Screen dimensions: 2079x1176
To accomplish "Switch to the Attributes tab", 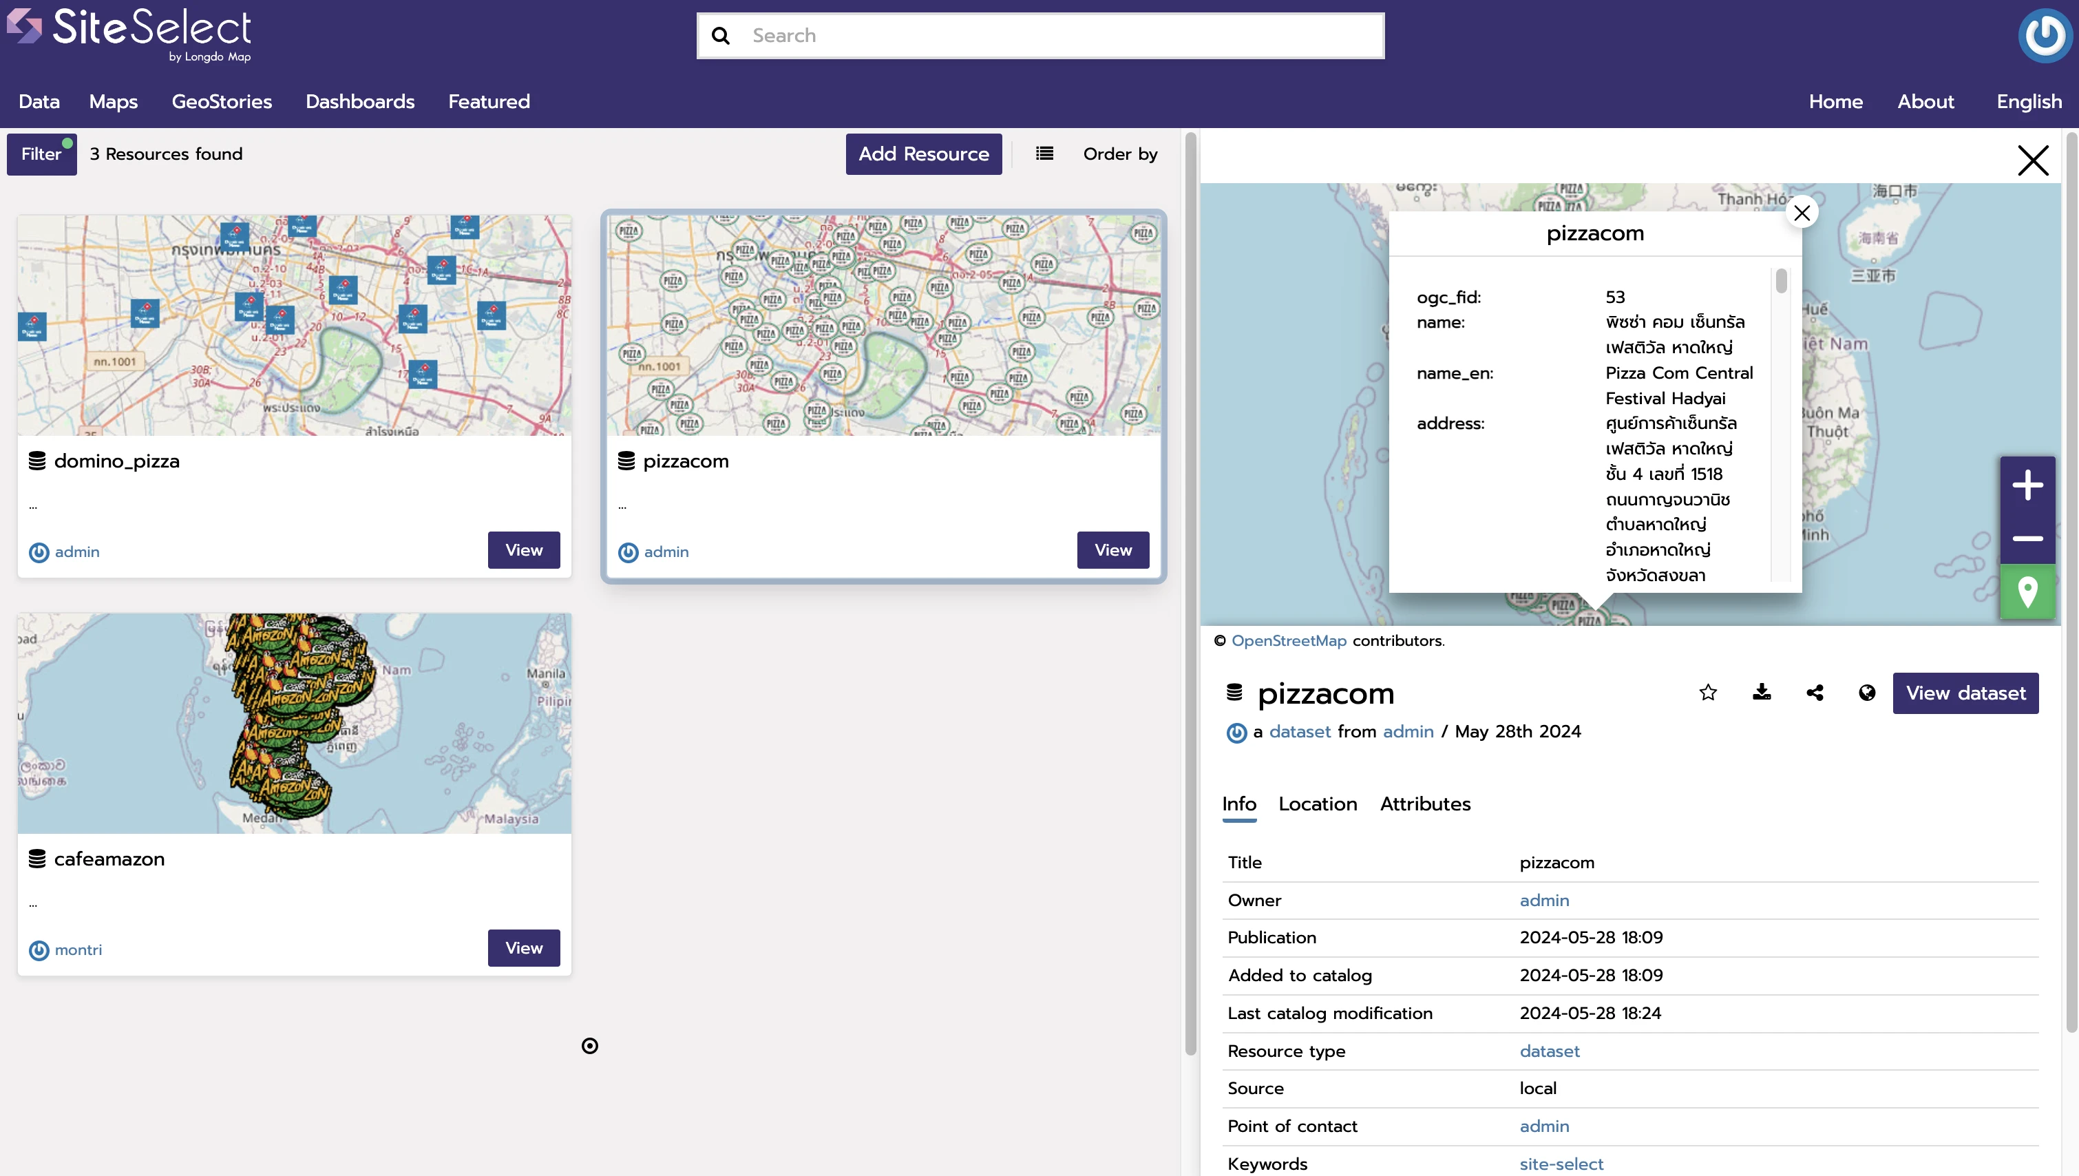I will click(1425, 804).
